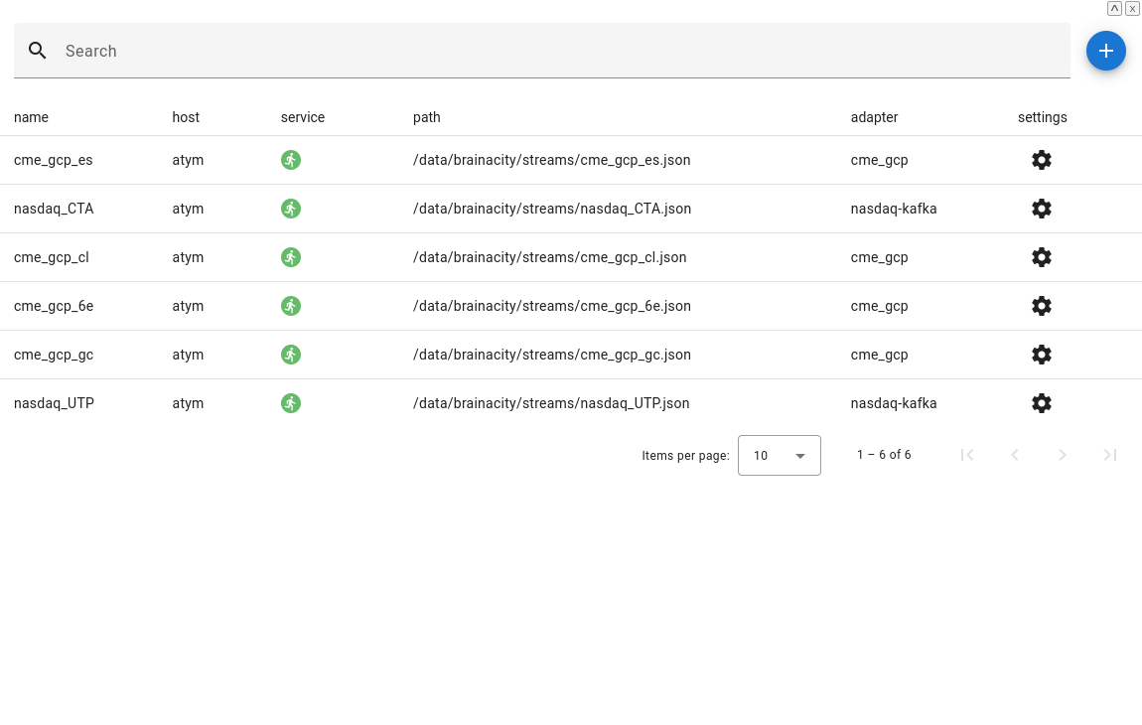
Task: Open settings gear for nasdaq_UTP stream
Action: coord(1041,403)
